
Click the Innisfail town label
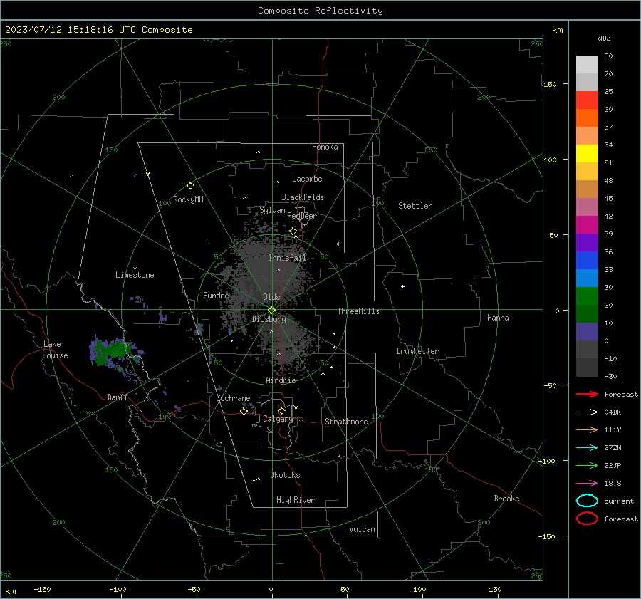(x=287, y=258)
